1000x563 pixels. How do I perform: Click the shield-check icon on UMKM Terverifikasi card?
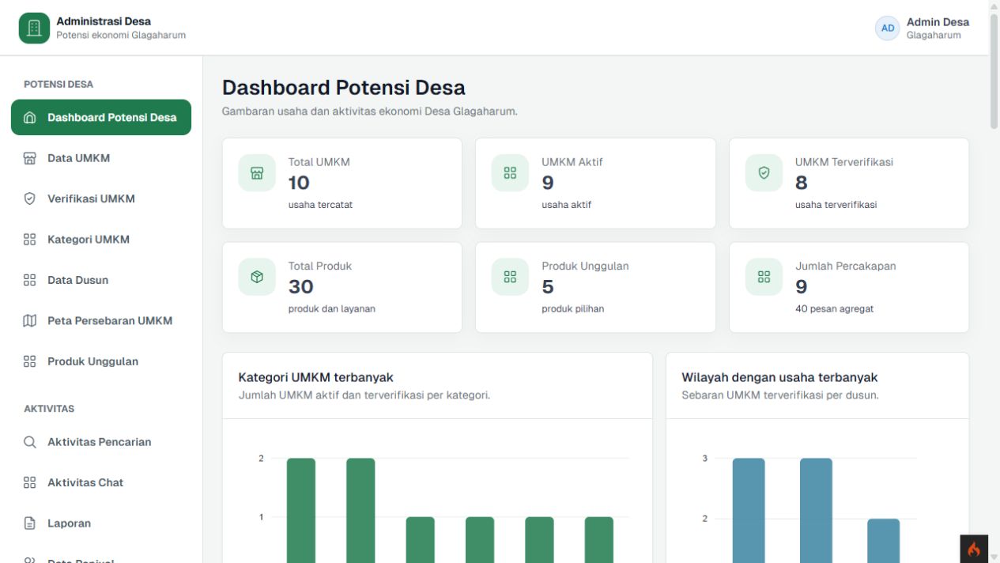(x=764, y=173)
